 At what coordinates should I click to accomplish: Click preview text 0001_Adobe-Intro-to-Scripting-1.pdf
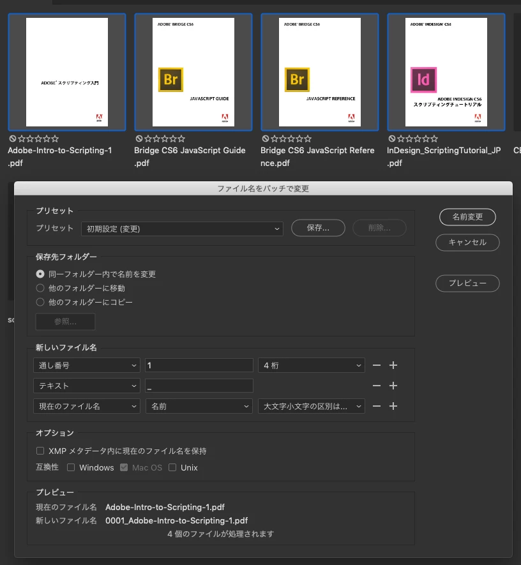click(177, 521)
